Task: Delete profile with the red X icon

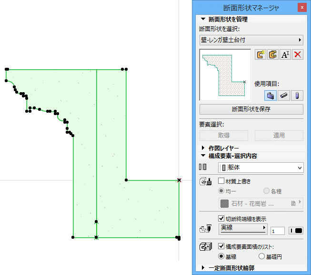Action: pos(298,54)
